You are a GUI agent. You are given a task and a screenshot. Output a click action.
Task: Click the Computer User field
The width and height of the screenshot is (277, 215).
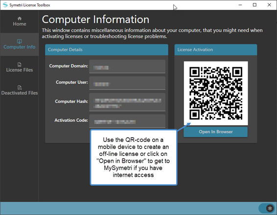(127, 83)
